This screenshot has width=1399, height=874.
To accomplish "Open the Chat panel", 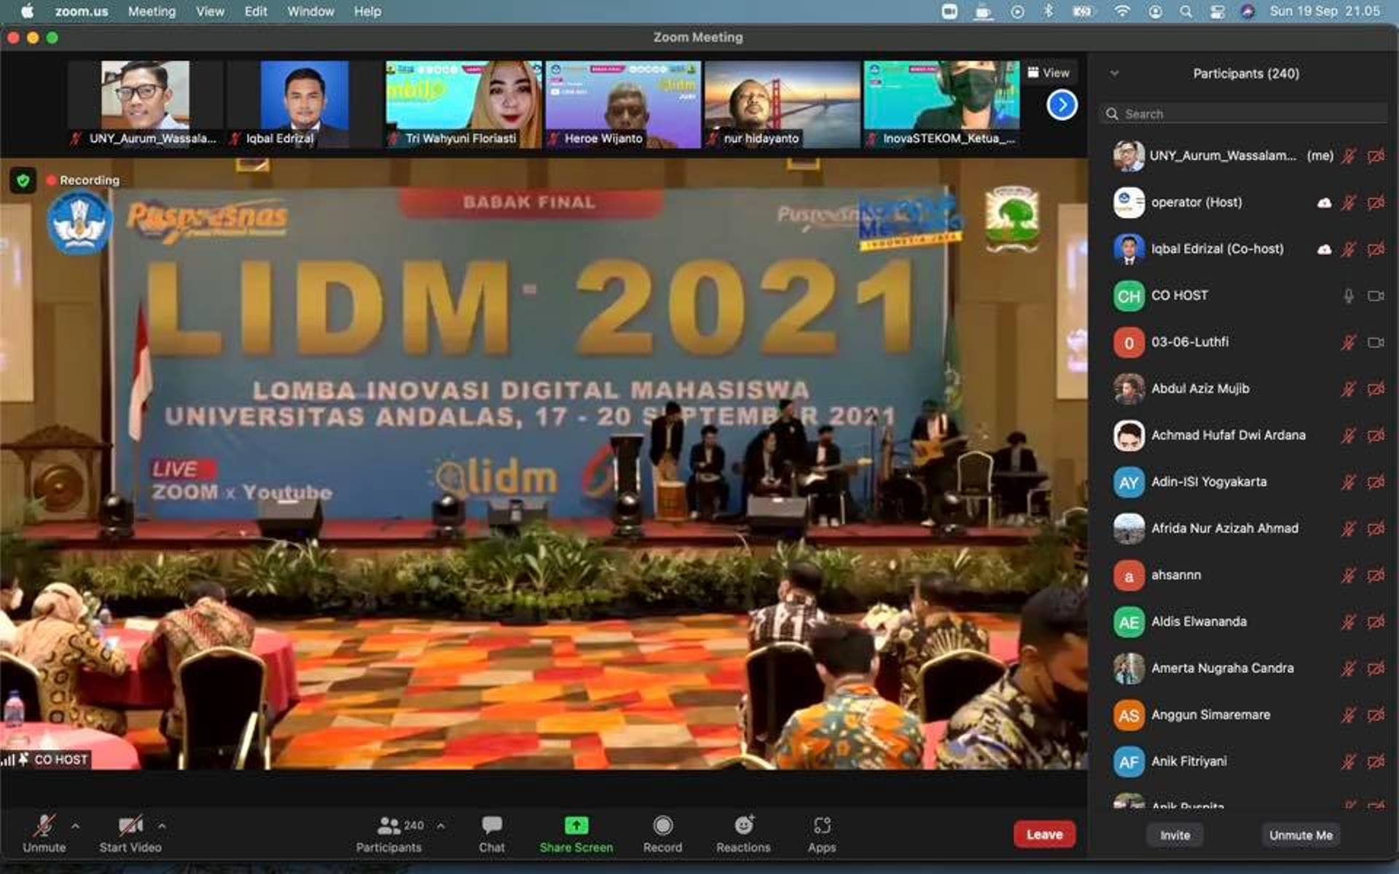I will click(x=492, y=834).
